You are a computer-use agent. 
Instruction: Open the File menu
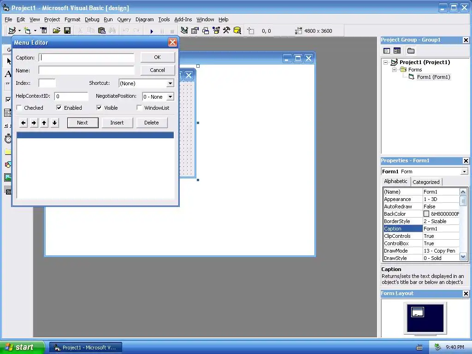8,19
